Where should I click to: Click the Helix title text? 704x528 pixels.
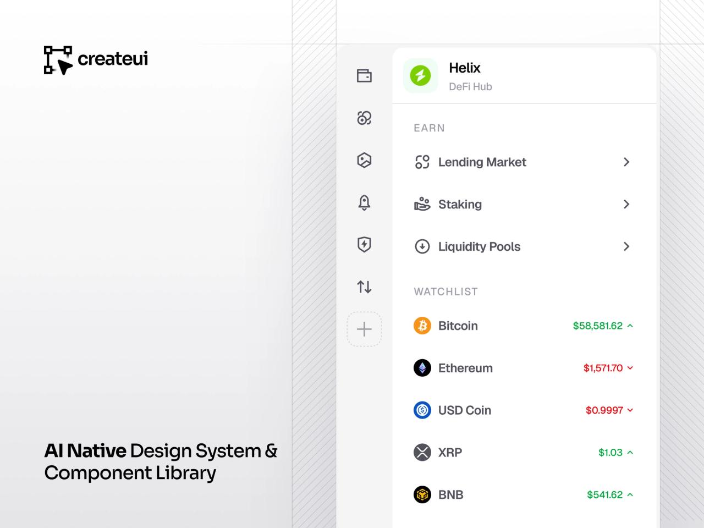(x=465, y=68)
